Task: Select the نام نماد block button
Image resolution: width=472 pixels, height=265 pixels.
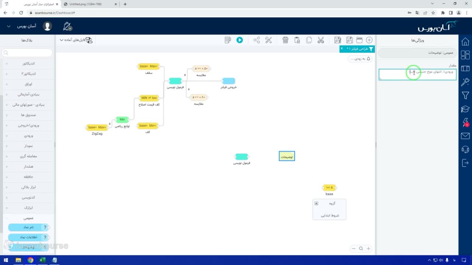Action: (x=29, y=227)
